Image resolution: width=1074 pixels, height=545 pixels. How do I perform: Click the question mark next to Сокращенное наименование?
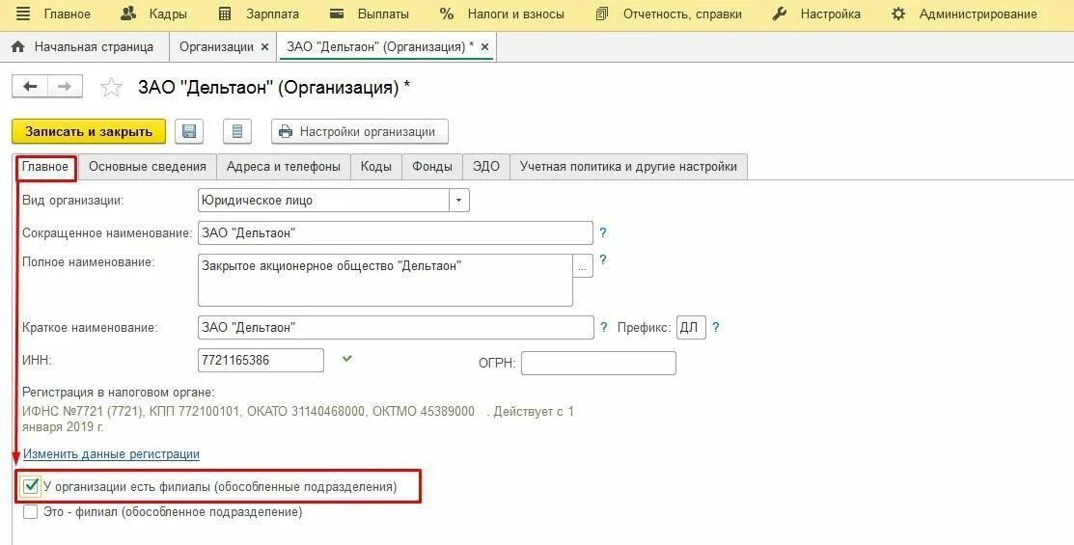click(x=603, y=232)
